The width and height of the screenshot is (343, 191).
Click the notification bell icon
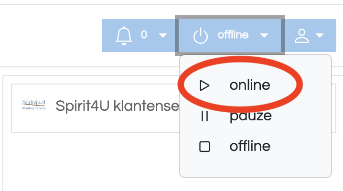tap(124, 36)
